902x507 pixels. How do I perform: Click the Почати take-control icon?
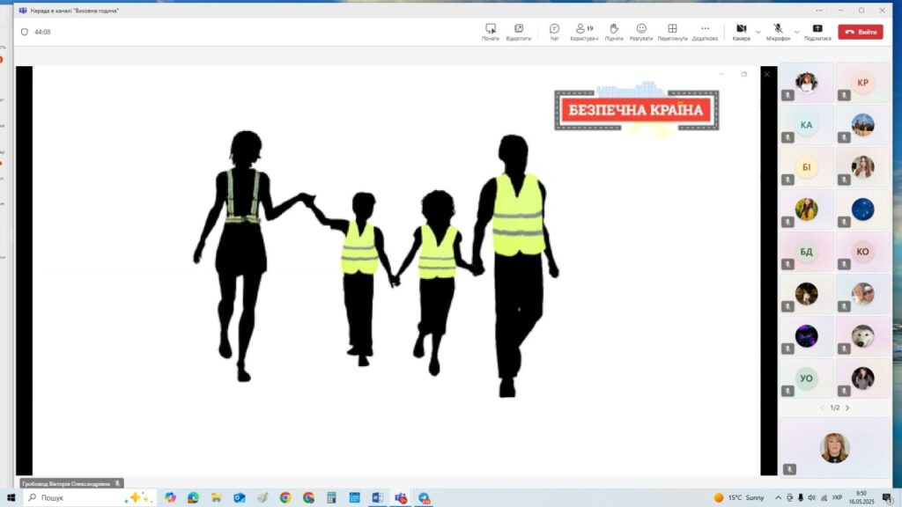491,32
